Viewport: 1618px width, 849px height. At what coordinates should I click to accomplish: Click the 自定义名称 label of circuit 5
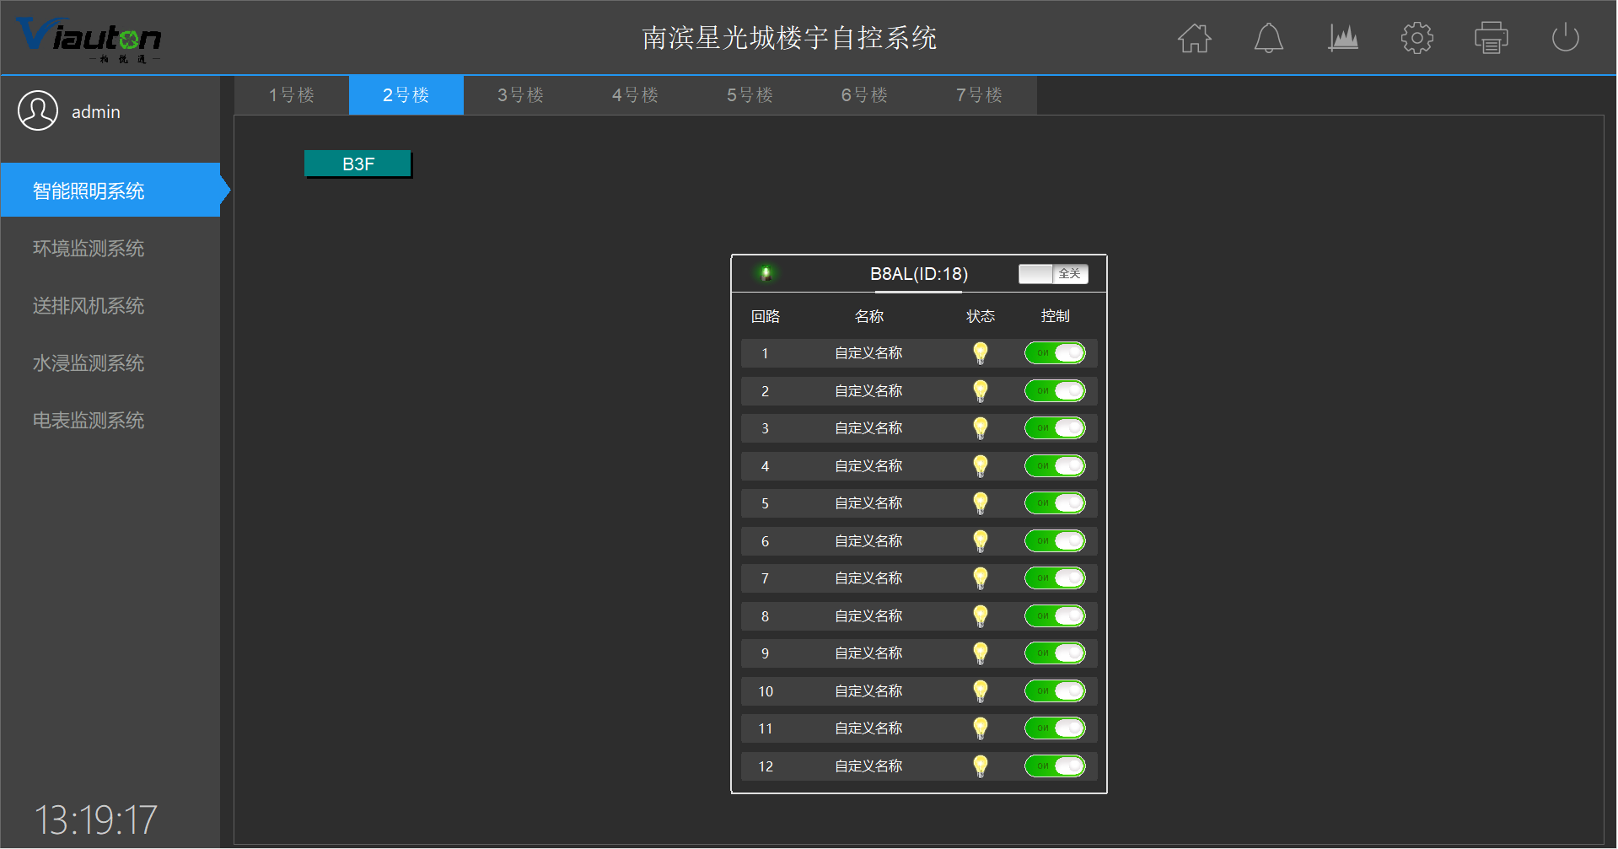[x=868, y=503]
